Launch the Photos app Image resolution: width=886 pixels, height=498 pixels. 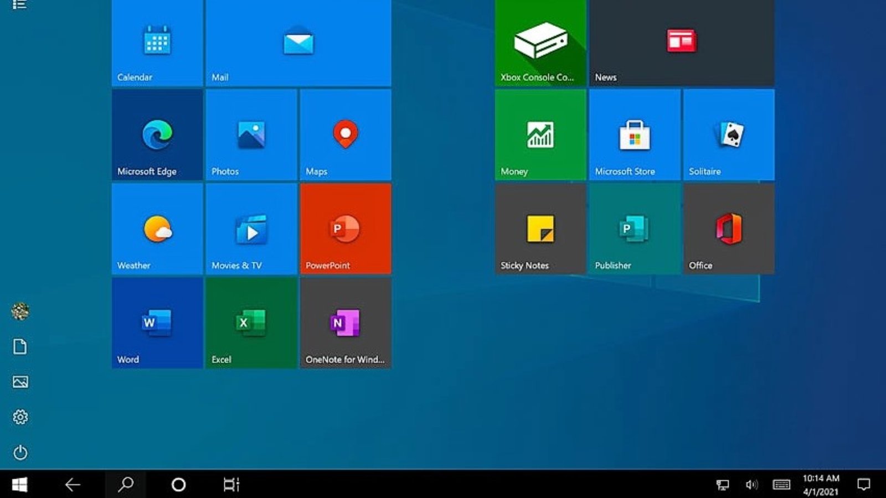click(251, 134)
